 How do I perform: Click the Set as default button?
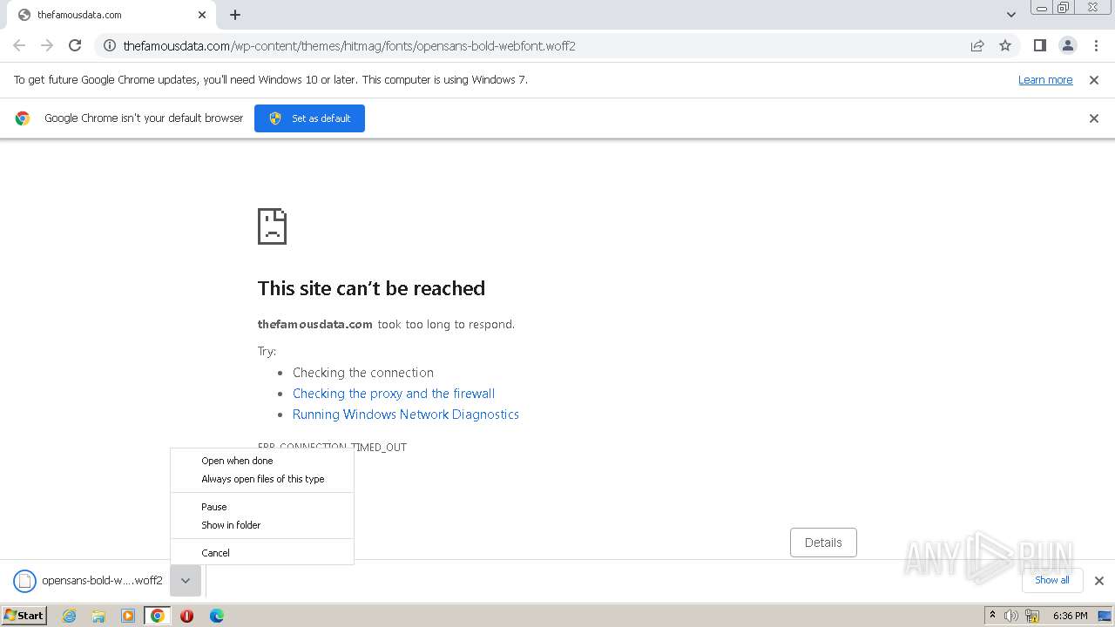309,118
